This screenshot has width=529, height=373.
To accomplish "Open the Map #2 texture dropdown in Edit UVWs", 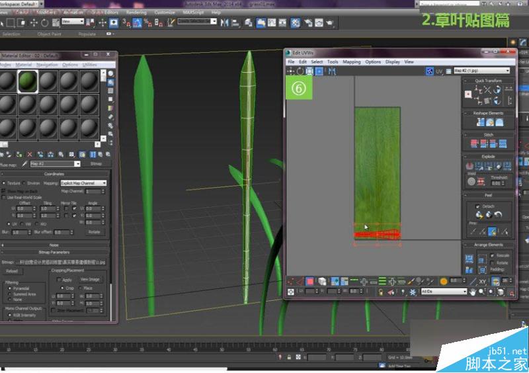I will point(481,71).
